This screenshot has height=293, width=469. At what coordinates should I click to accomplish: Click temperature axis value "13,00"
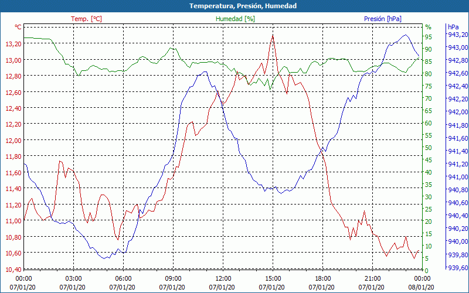[13, 60]
